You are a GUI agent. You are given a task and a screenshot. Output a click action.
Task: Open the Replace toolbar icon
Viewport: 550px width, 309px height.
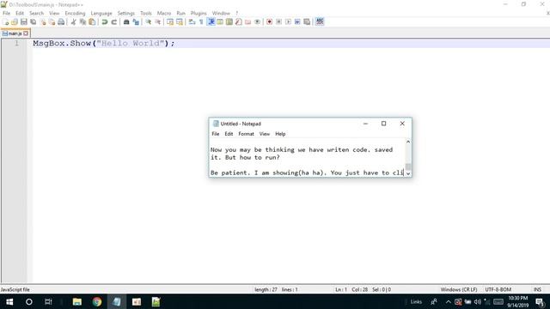click(x=136, y=22)
